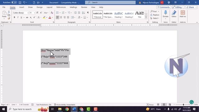Select the Title style
This screenshot has width=199, height=112.
coord(140,15)
